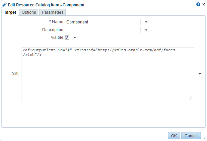The width and height of the screenshot is (207, 141).
Task: Click the pencil edit icon in title
Action: (4, 5)
